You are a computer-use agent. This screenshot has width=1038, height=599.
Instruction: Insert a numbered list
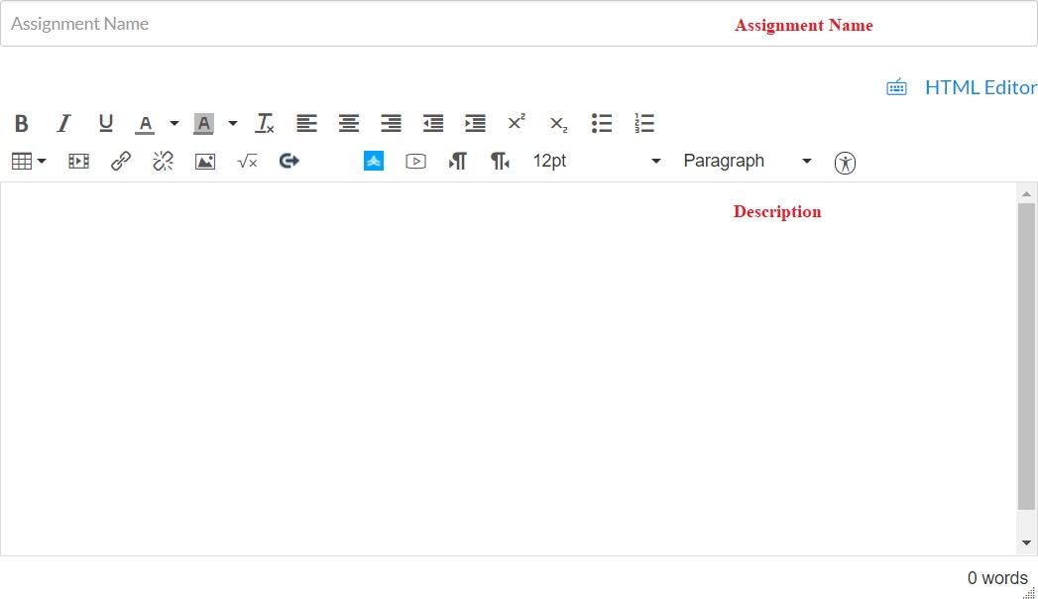[644, 123]
